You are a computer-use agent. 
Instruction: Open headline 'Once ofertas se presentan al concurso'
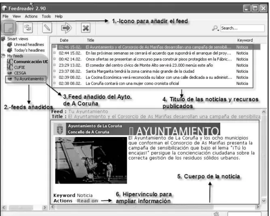tap(159, 59)
